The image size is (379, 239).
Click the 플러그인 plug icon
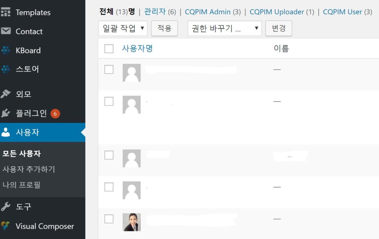point(6,113)
